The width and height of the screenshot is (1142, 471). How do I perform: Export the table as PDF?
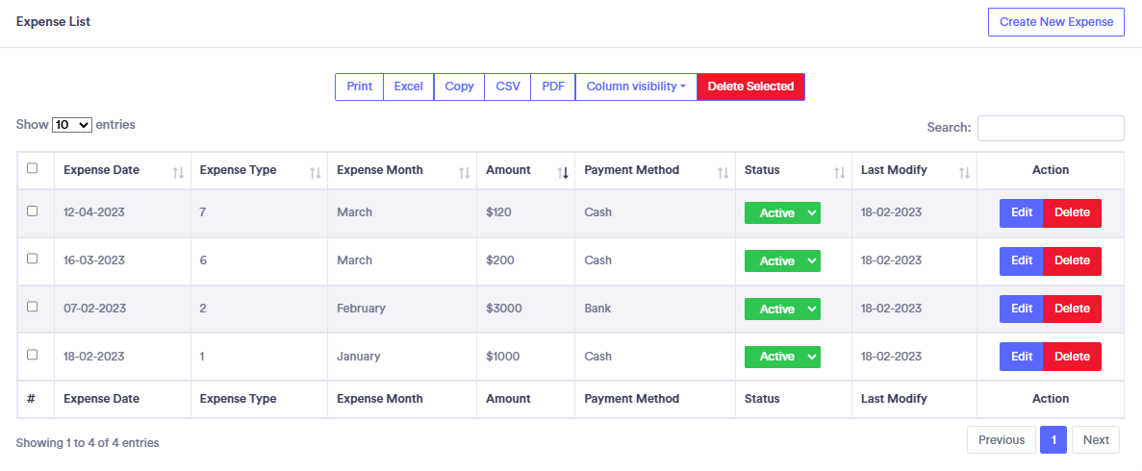553,87
